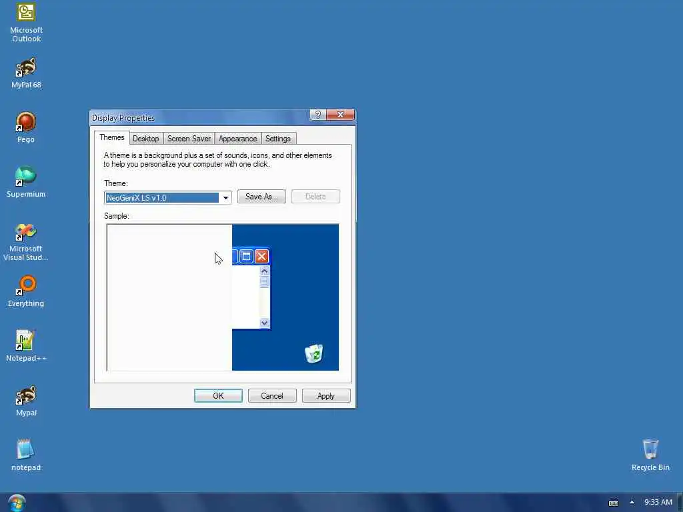Close the Display Properties dialog
The image size is (683, 512).
[x=340, y=115]
